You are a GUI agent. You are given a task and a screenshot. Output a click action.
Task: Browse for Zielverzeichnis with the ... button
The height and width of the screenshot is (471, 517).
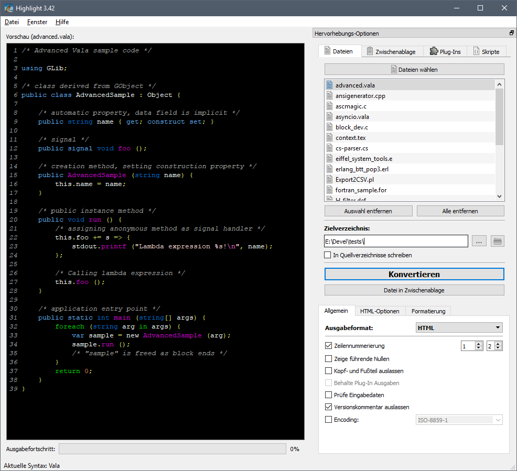(x=479, y=242)
